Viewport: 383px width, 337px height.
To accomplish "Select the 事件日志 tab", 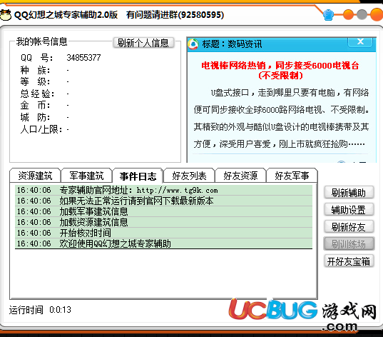I will [138, 176].
